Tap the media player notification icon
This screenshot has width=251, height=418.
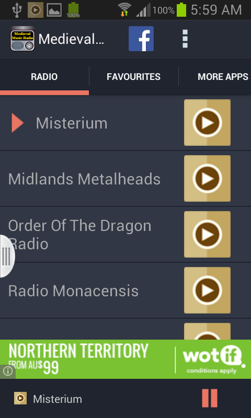tap(36, 10)
